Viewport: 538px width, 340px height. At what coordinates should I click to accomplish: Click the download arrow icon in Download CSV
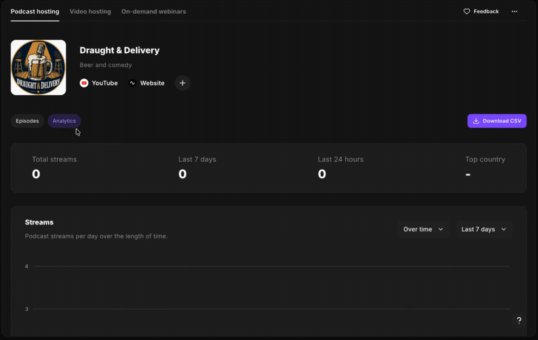pos(476,121)
